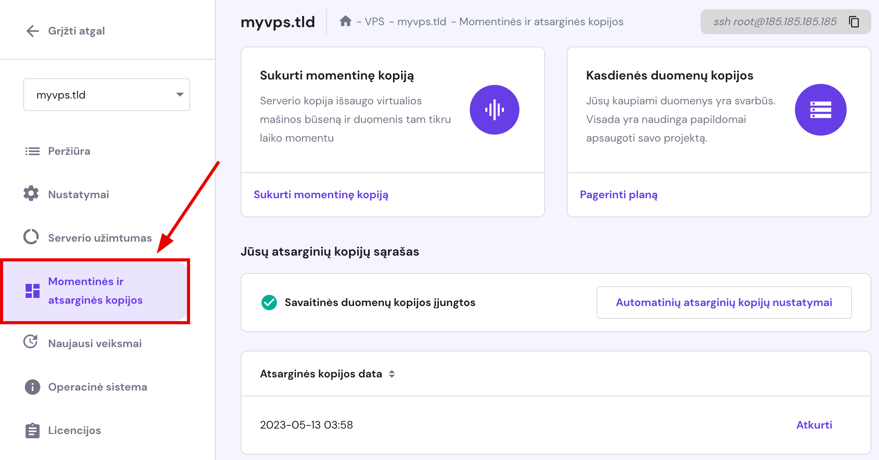Select Momentinės ir atsarginės kopijos in sidebar
Screen dimensions: 879x460
tap(95, 291)
